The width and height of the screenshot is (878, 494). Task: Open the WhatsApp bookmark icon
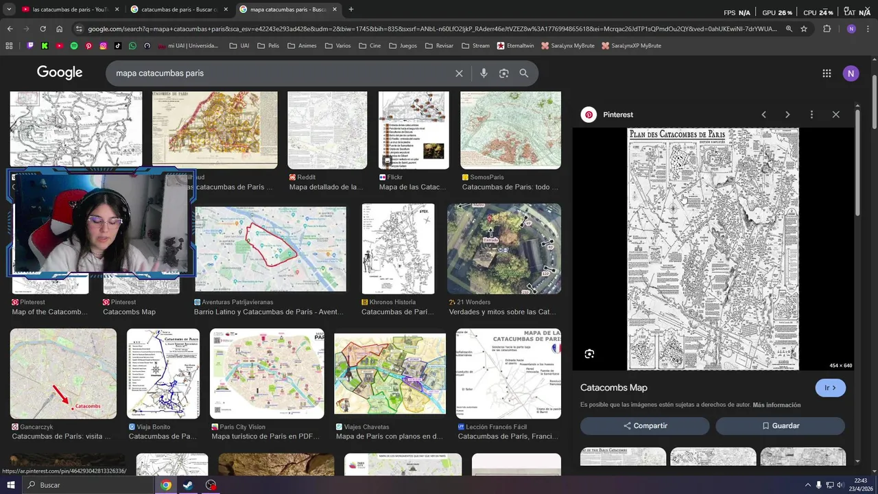pyautogui.click(x=132, y=46)
